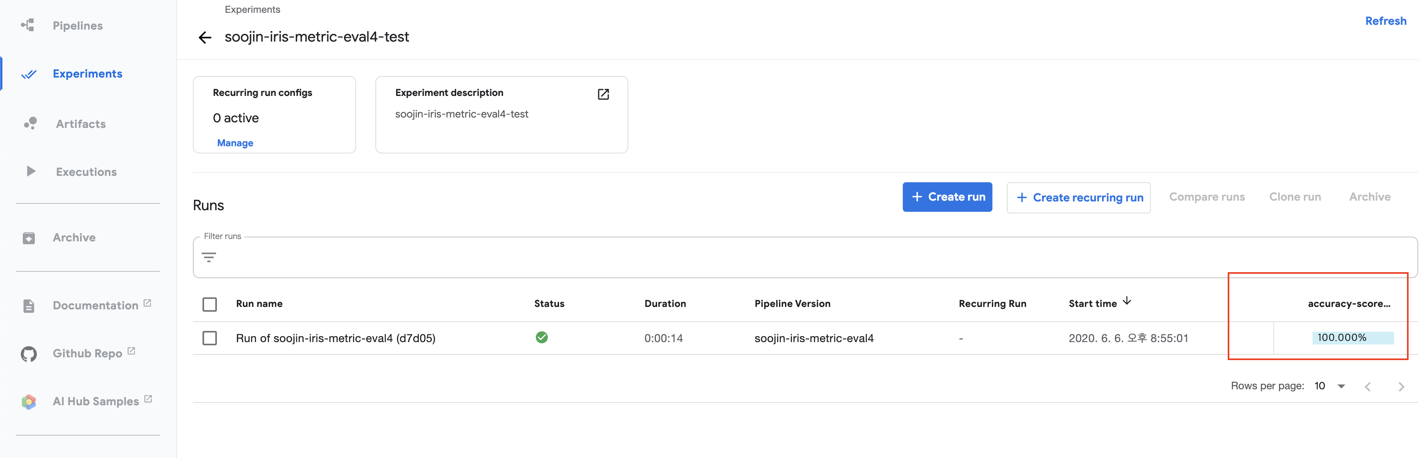Open experiment description in expanded popup

(603, 94)
